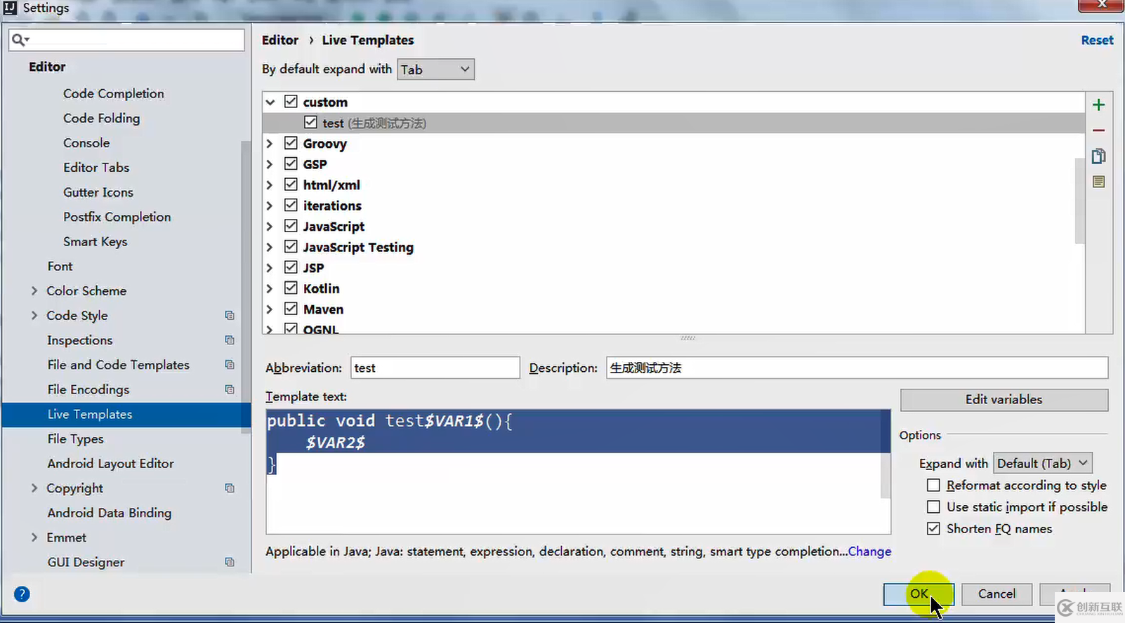Expand the Groovy template group
This screenshot has height=623, width=1125.
click(x=270, y=144)
